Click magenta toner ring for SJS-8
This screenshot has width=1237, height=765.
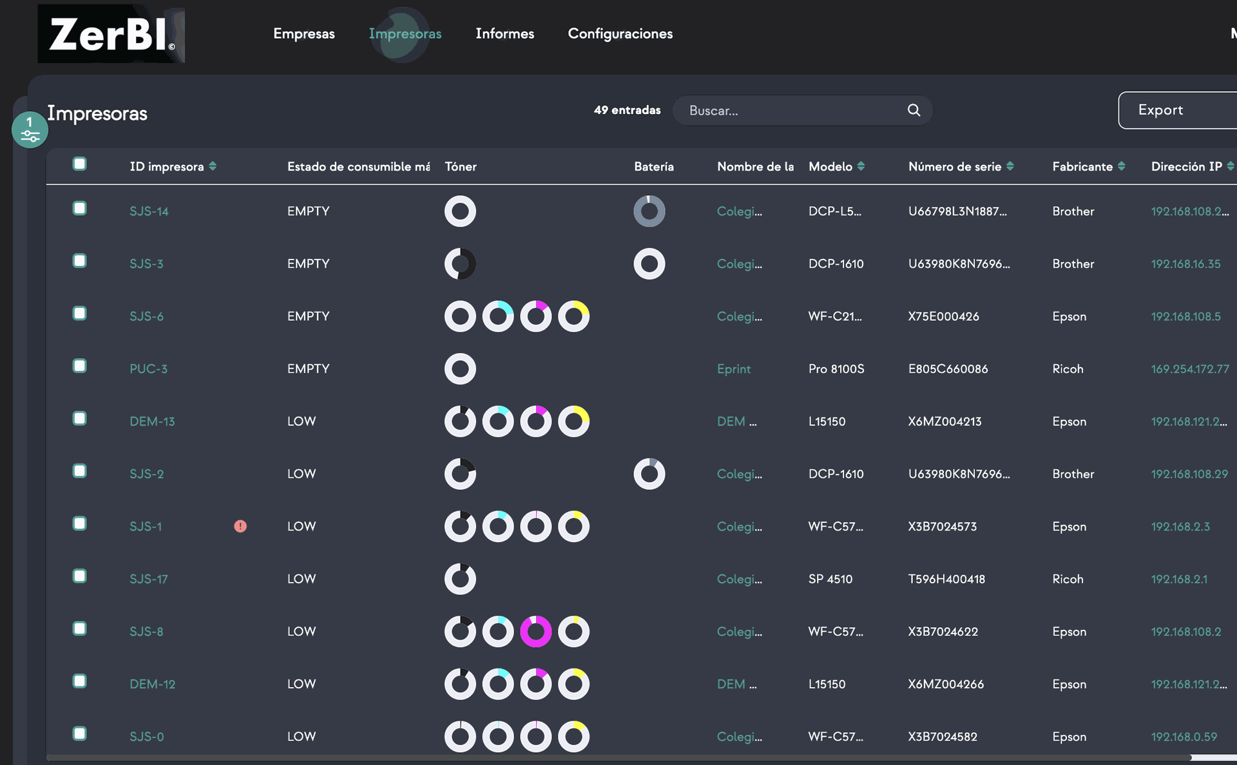[x=535, y=631]
